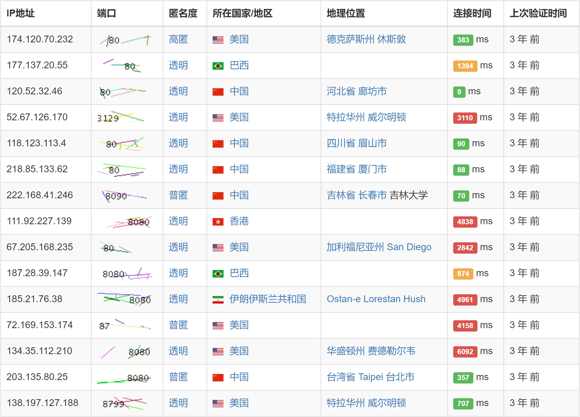
Task: Click the green 9 ms badge
Action: tap(459, 92)
